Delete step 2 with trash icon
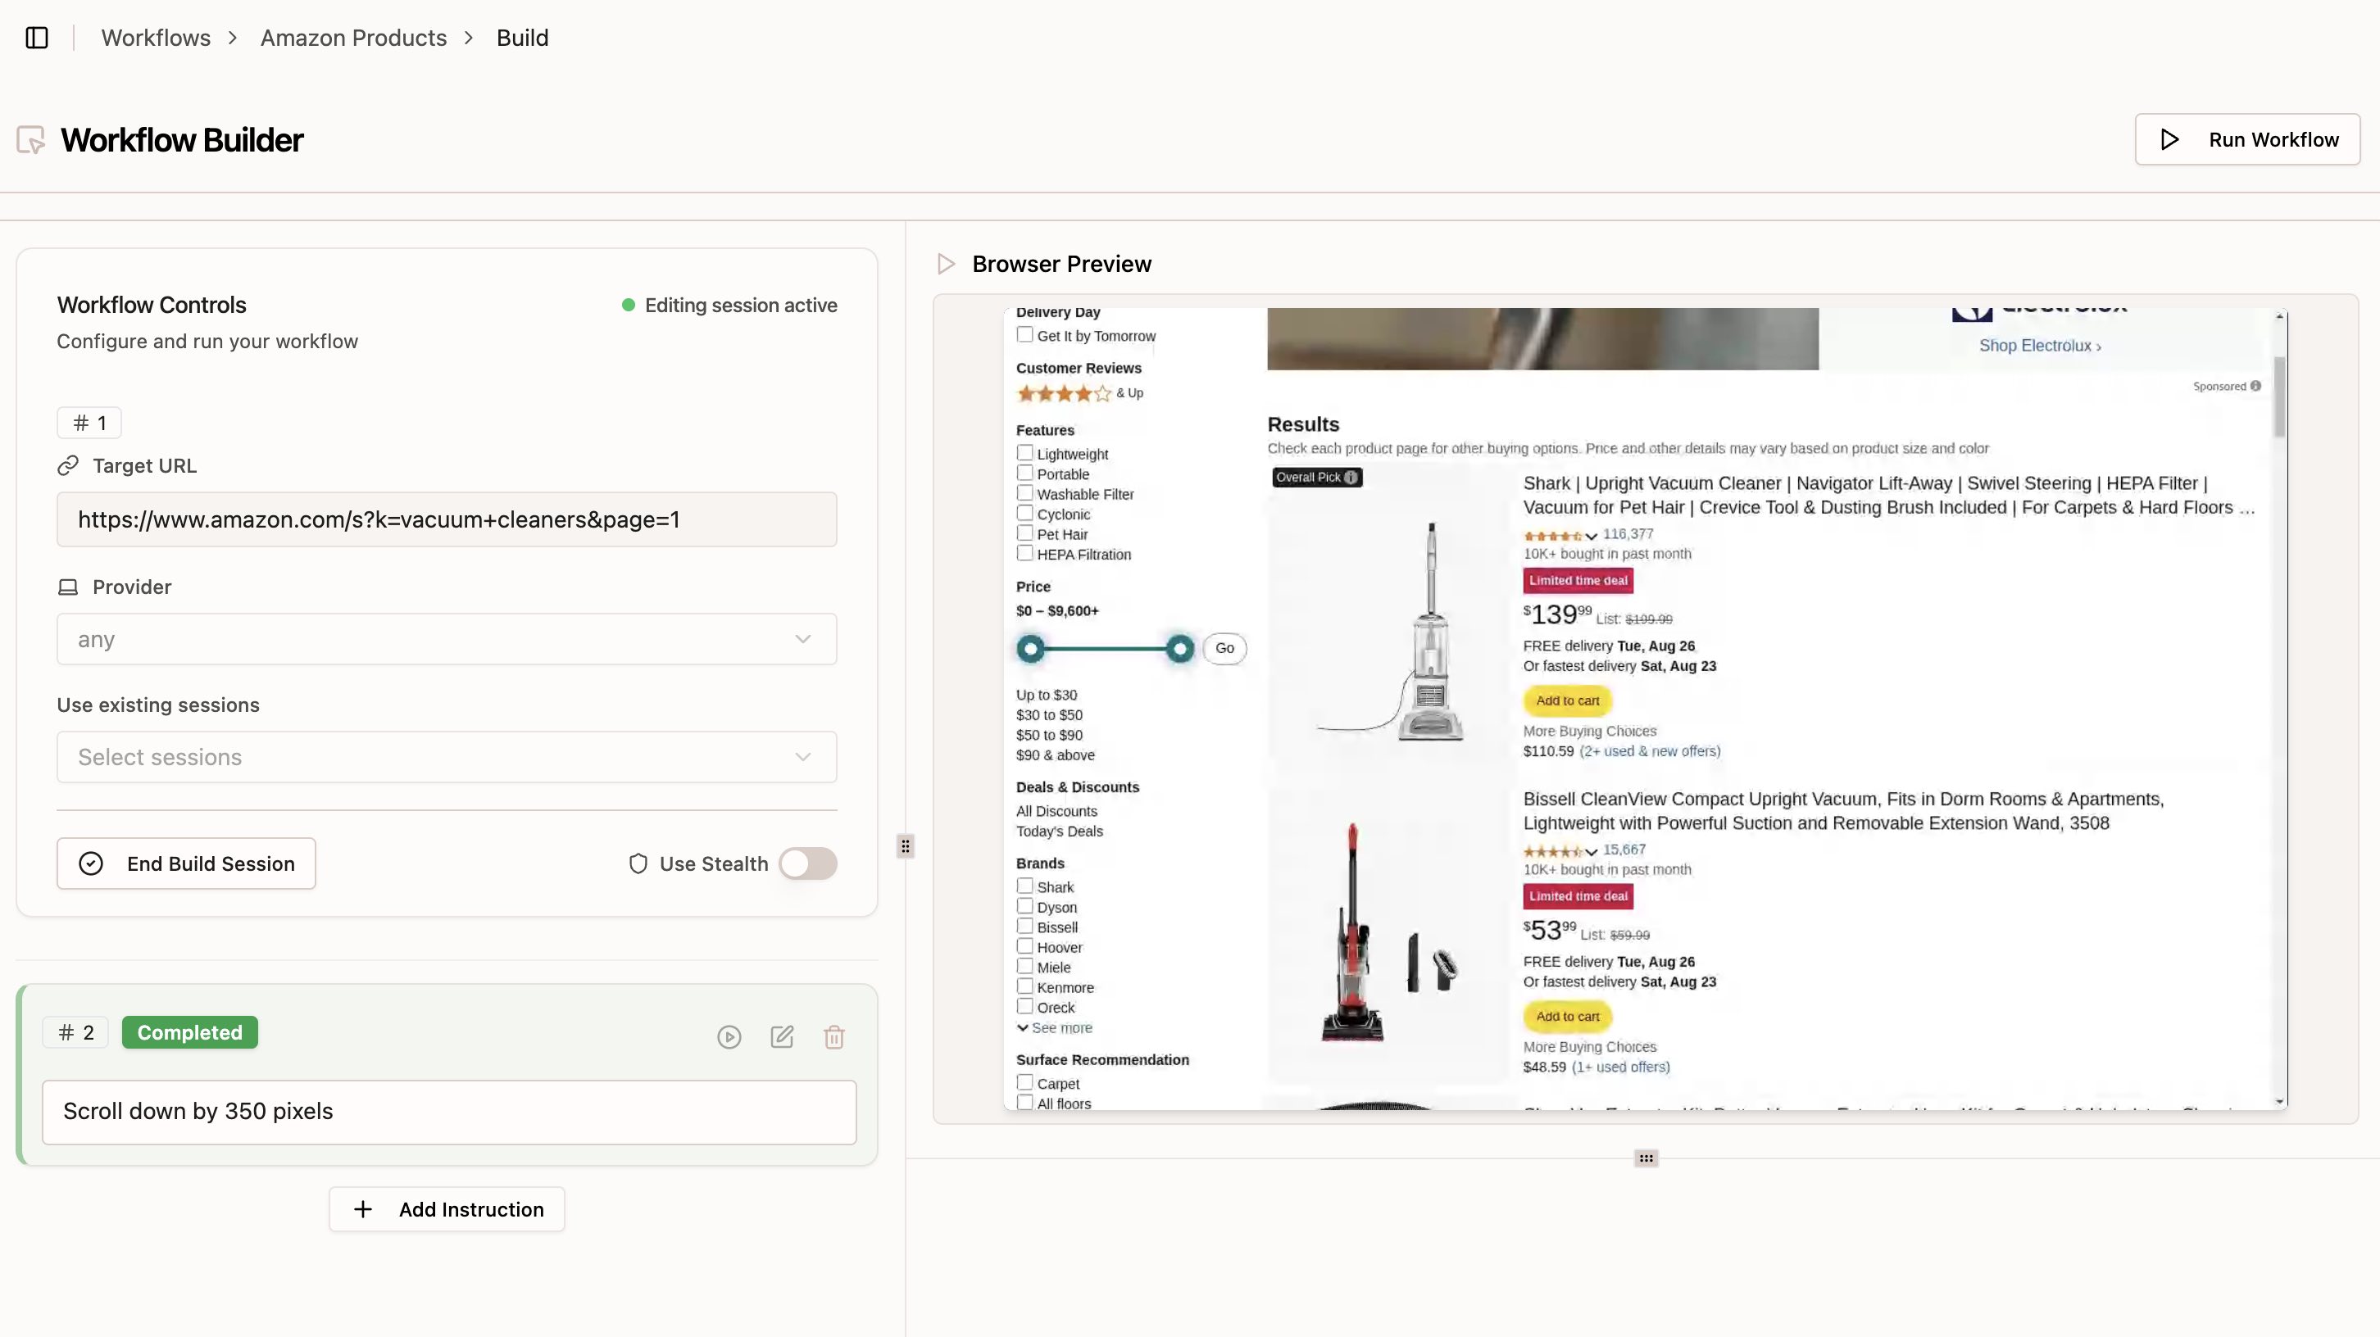Viewport: 2380px width, 1337px height. (x=833, y=1037)
